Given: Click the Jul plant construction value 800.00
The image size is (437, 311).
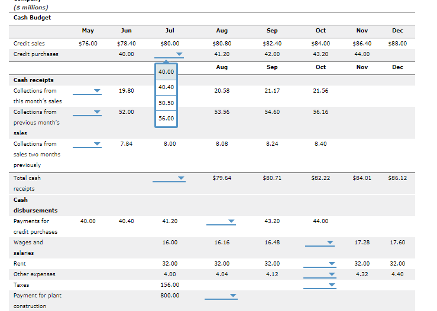Looking at the screenshot, I should (170, 296).
